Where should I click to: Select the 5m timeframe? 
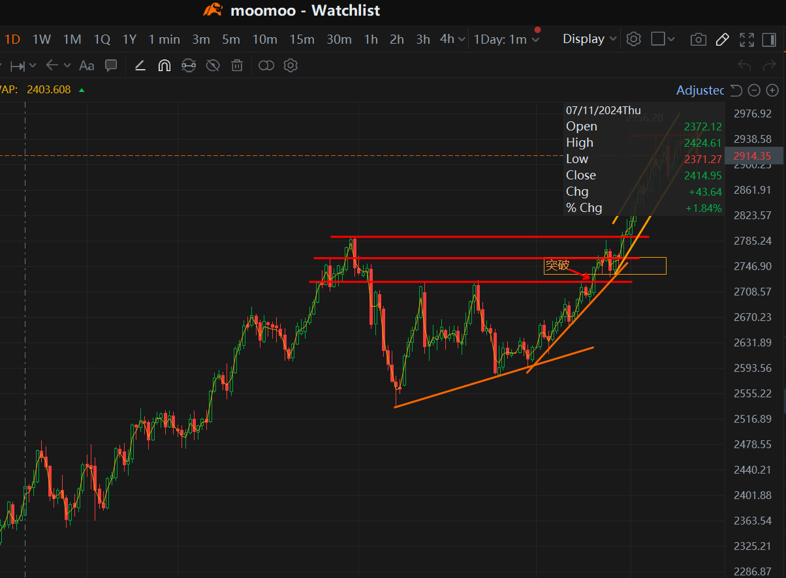point(231,39)
